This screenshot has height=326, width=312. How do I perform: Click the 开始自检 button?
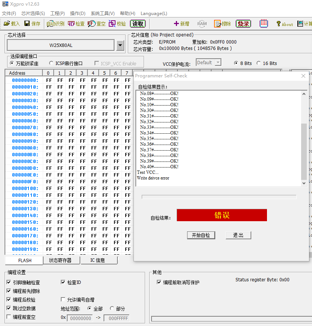pos(201,235)
